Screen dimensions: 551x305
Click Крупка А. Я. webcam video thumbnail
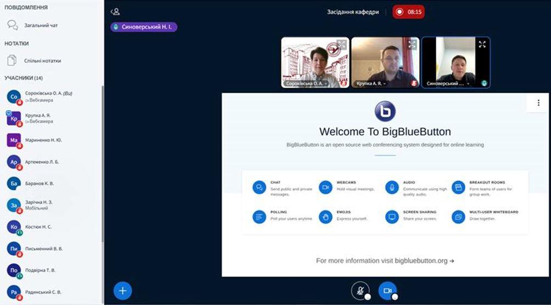click(x=385, y=62)
